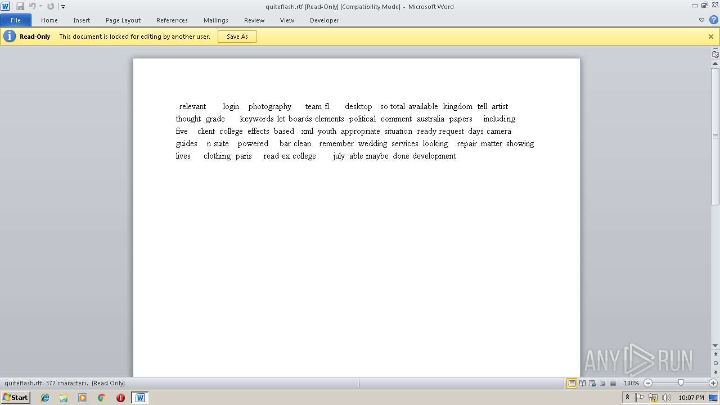Click the network status tray icon

(x=653, y=398)
